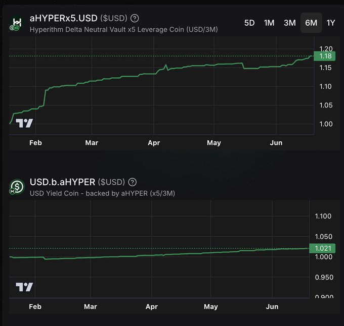
Task: Click the USD.b.aHYPER title
Action: tap(62, 182)
